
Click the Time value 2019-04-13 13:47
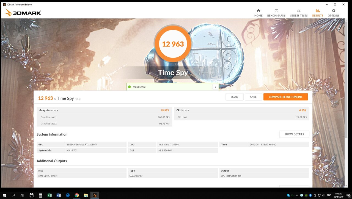(x=263, y=145)
